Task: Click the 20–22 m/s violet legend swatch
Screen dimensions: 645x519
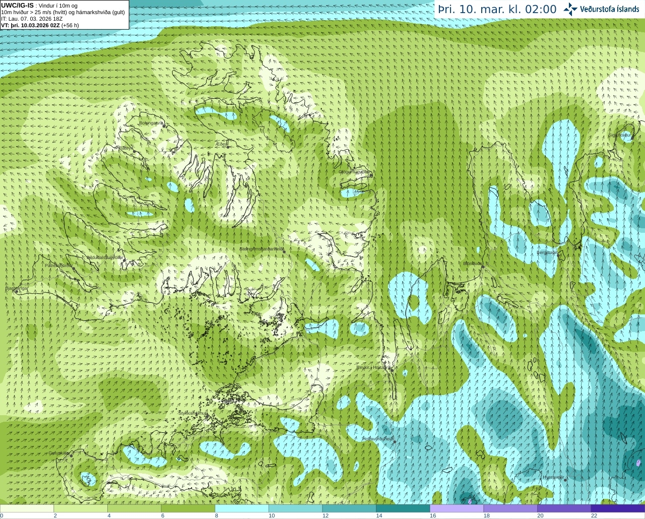Action: pos(564,508)
